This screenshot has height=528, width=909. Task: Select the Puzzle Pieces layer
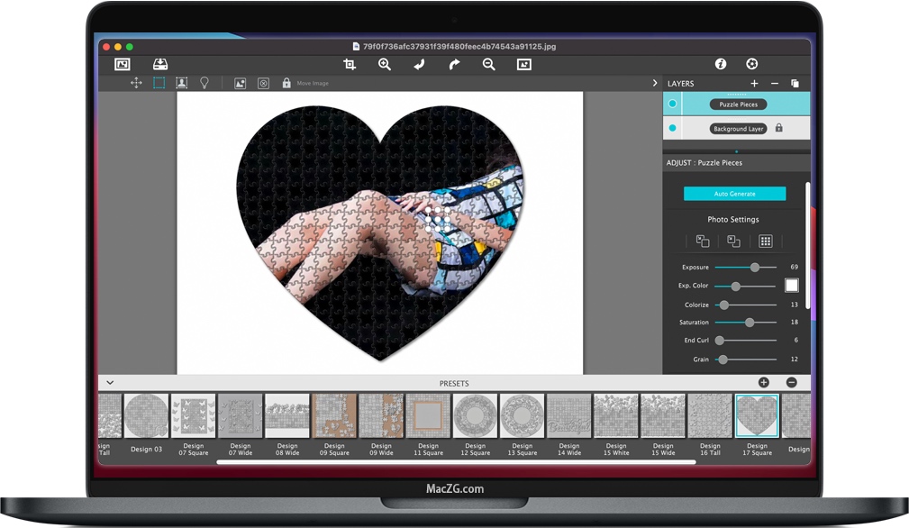tap(738, 104)
